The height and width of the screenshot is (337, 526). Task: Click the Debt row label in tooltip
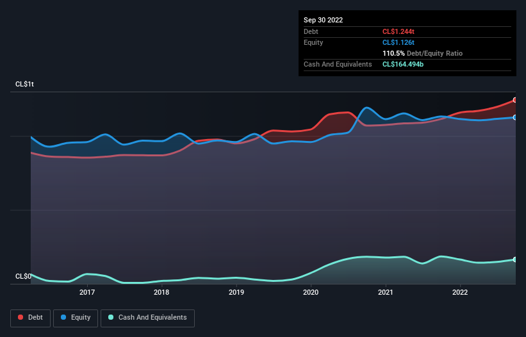[311, 31]
